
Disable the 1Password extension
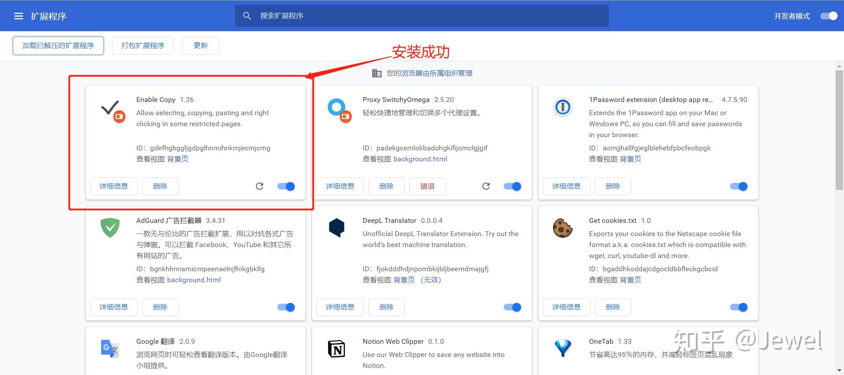(x=739, y=186)
